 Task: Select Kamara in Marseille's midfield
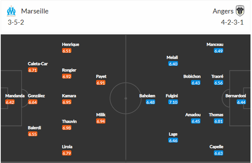tap(69, 96)
